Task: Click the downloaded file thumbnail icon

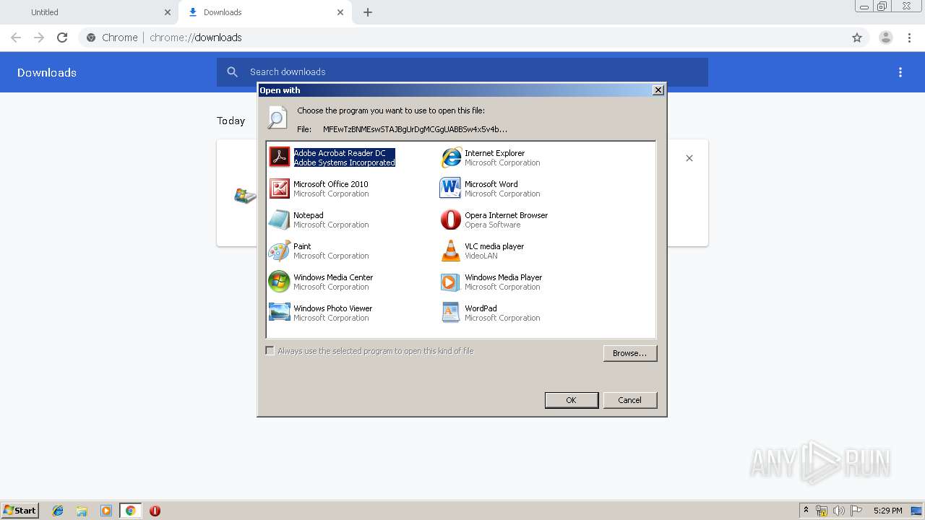Action: pos(245,195)
